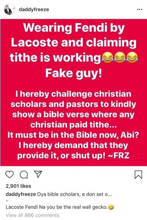Click the last tears-of-joy emoji in the image
The height and width of the screenshot is (220, 147).
pyautogui.click(x=132, y=58)
